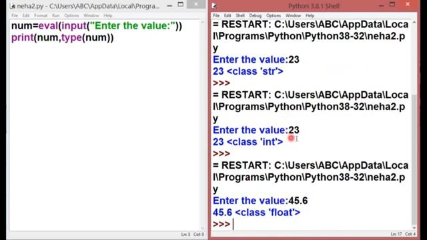Click the 'input' function name in the code

pyautogui.click(x=74, y=27)
